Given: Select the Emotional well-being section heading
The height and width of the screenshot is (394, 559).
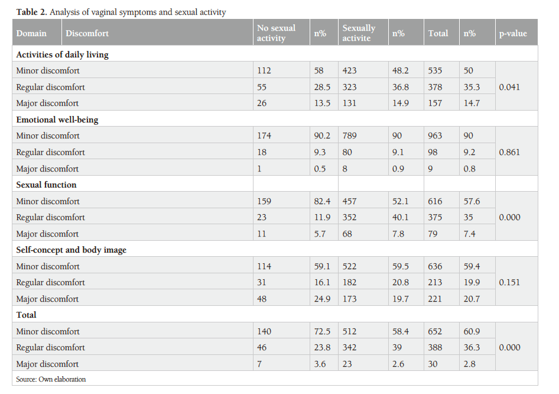Looking at the screenshot, I should click(57, 120).
